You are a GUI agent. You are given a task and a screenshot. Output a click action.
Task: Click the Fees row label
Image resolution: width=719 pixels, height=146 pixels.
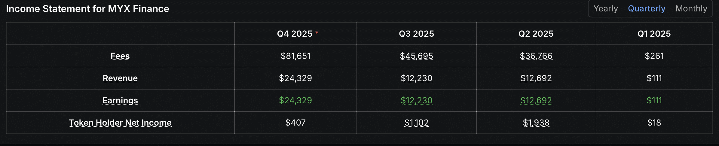tap(120, 56)
